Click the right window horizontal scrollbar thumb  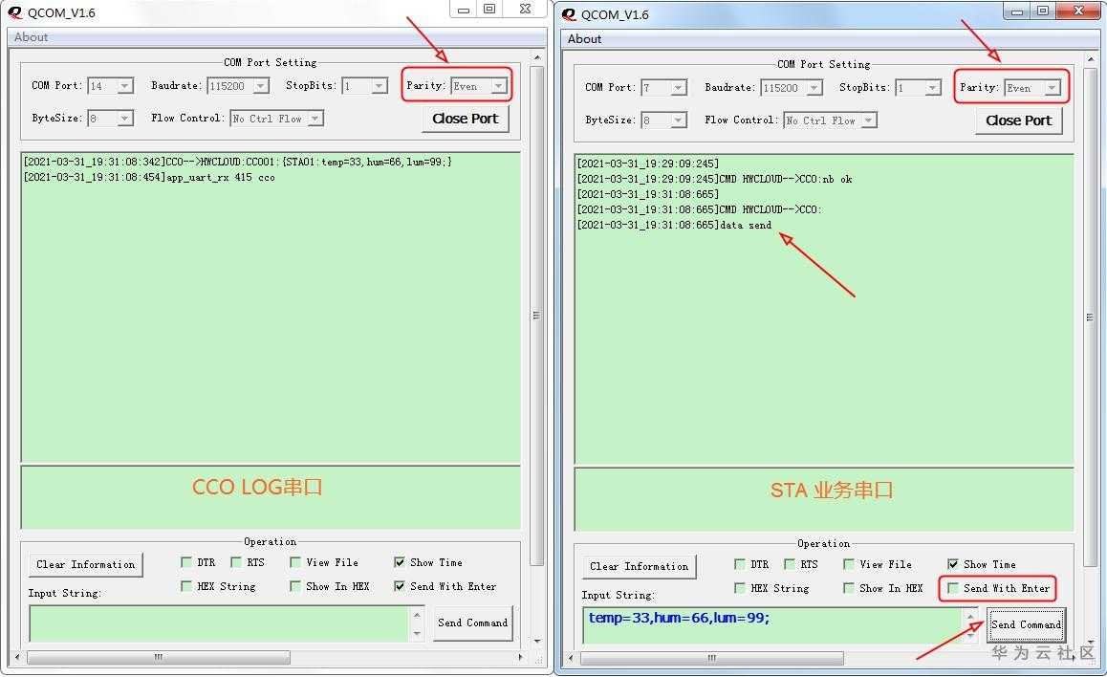click(711, 659)
